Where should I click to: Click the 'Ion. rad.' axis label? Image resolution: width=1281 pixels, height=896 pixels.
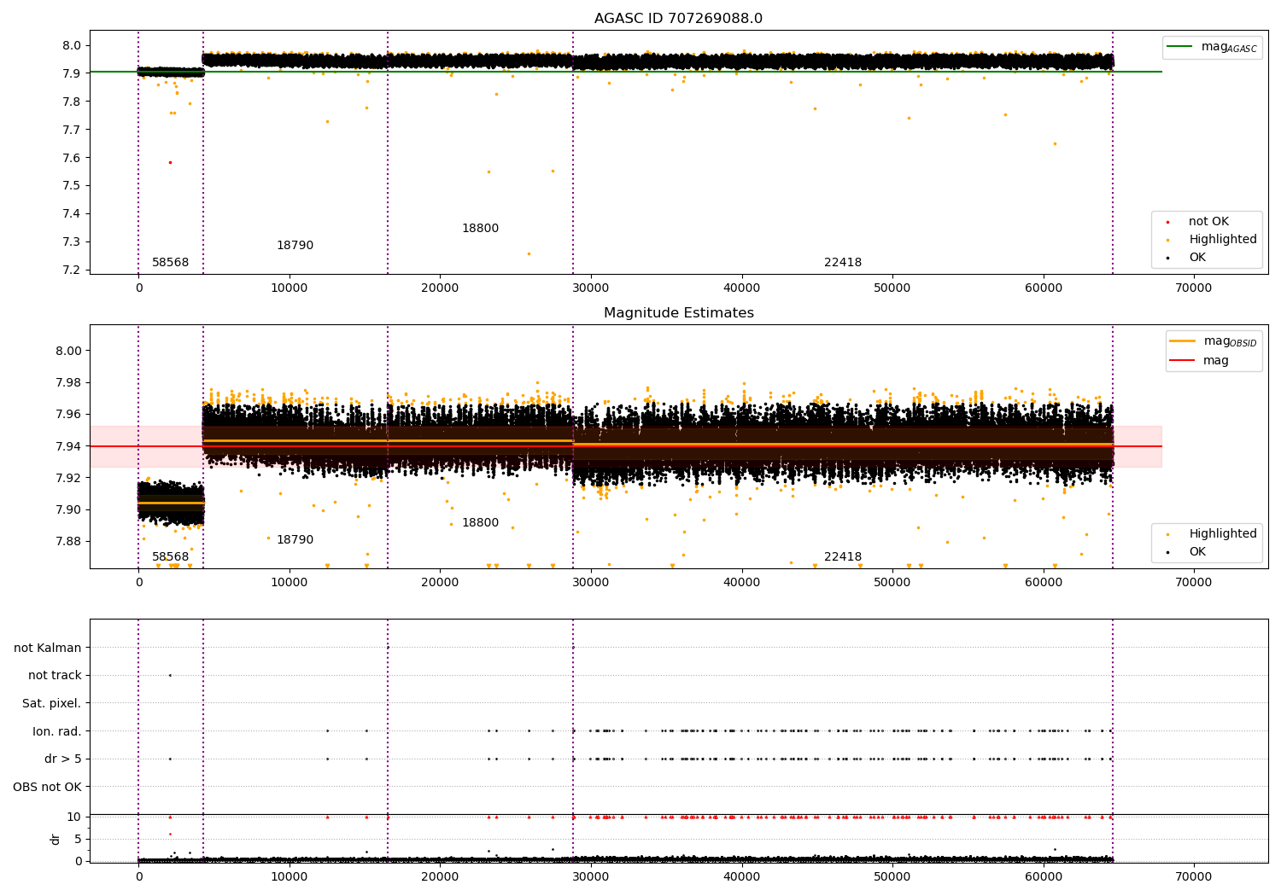(x=57, y=731)
